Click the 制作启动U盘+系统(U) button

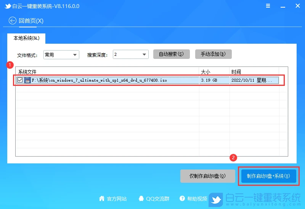269,176
